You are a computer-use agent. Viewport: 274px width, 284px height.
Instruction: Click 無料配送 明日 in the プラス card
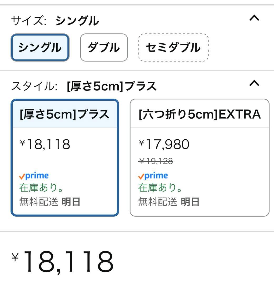(x=50, y=202)
